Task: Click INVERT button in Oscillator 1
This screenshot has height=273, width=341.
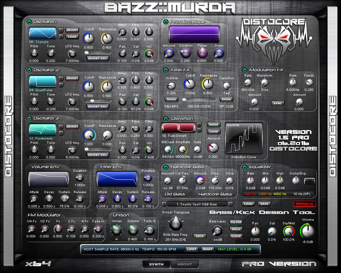Action: pos(72,30)
